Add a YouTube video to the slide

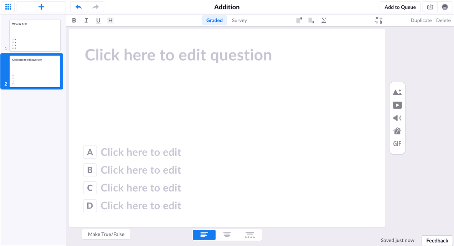pos(397,105)
